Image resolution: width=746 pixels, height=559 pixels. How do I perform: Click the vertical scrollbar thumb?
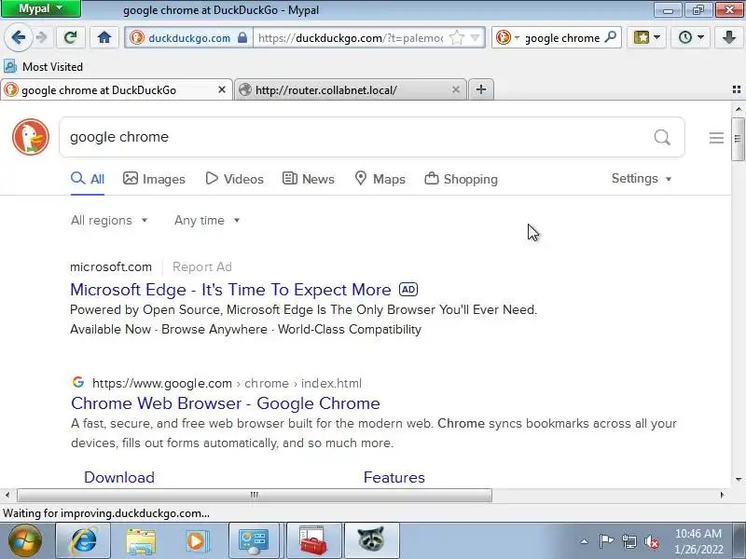tap(738, 139)
